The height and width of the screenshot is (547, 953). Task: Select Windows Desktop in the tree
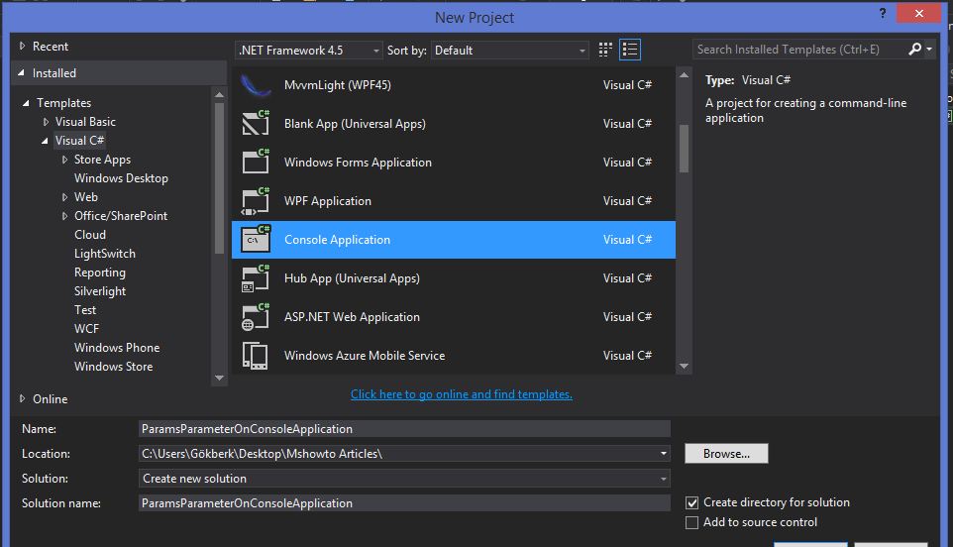click(x=121, y=178)
